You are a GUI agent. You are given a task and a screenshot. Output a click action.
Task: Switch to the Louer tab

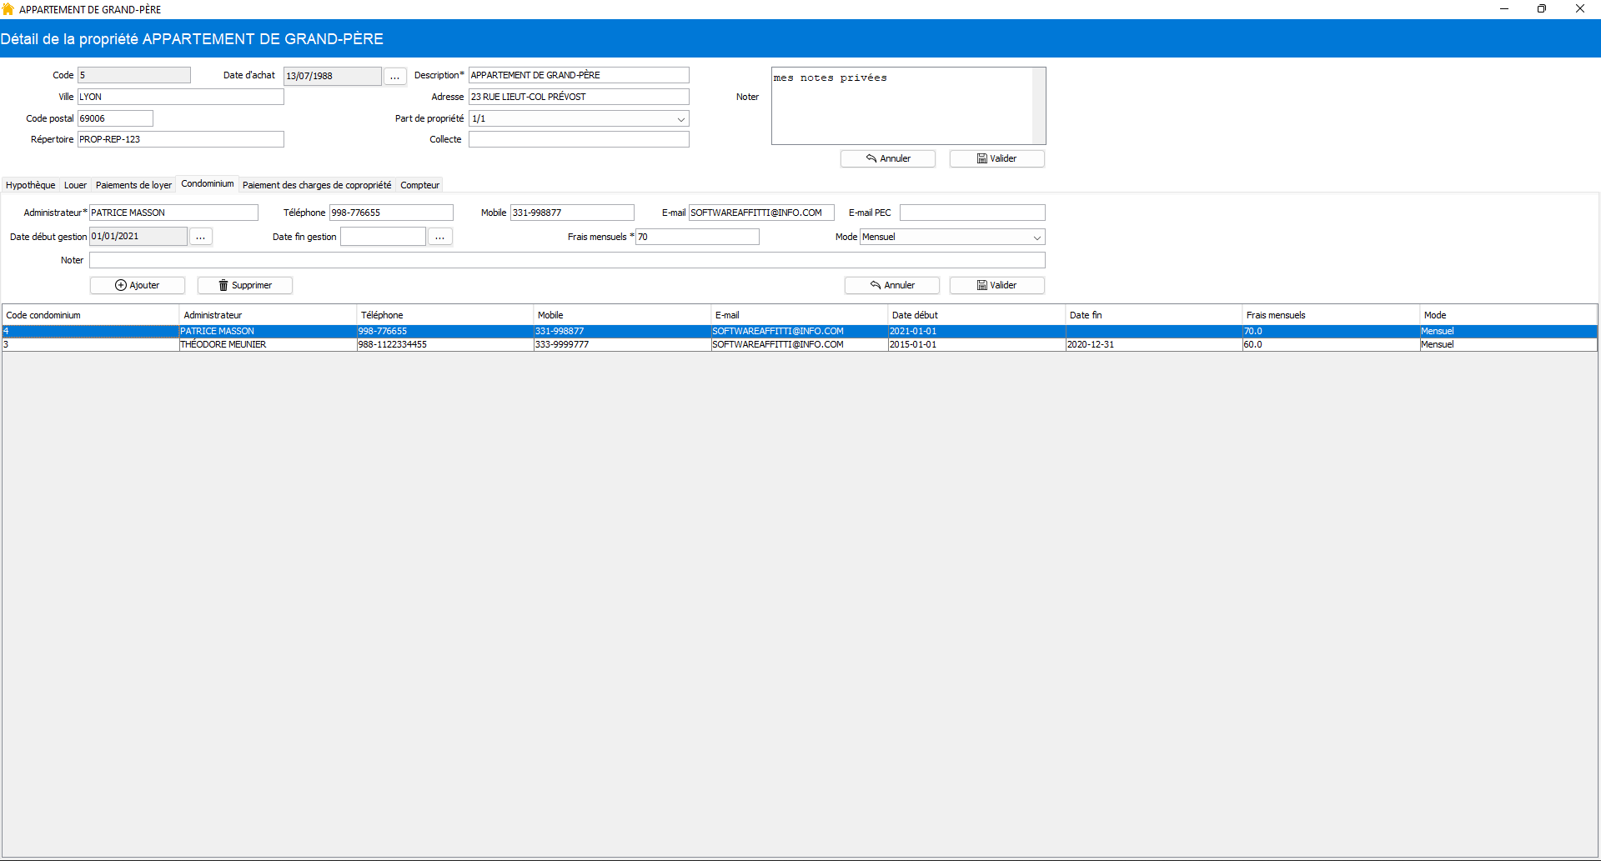75,185
